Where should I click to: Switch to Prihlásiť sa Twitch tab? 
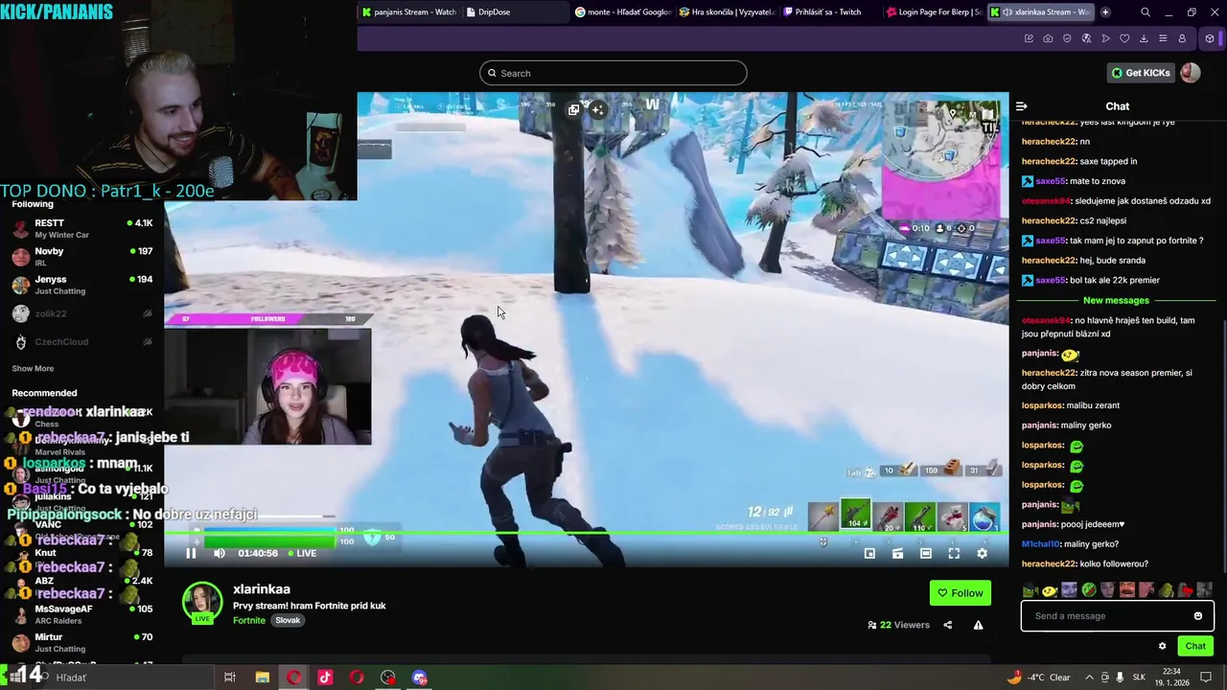[x=830, y=12]
